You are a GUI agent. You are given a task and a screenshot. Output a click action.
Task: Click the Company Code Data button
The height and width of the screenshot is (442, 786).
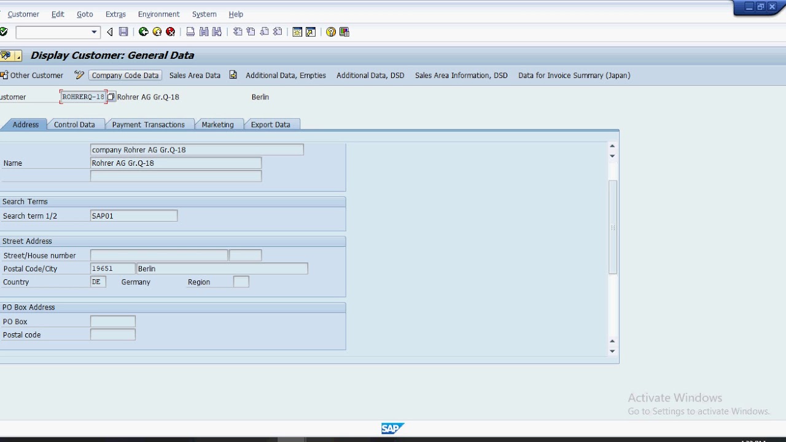point(125,76)
